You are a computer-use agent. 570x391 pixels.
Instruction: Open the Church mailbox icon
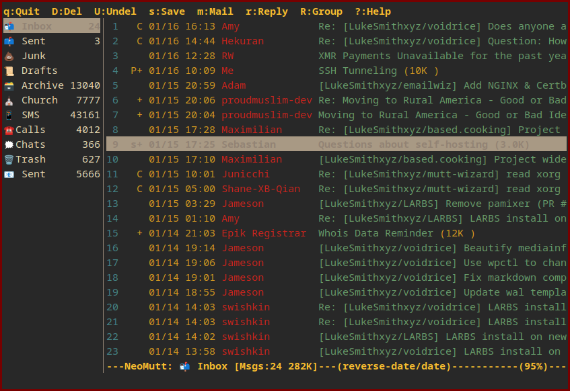tap(9, 100)
